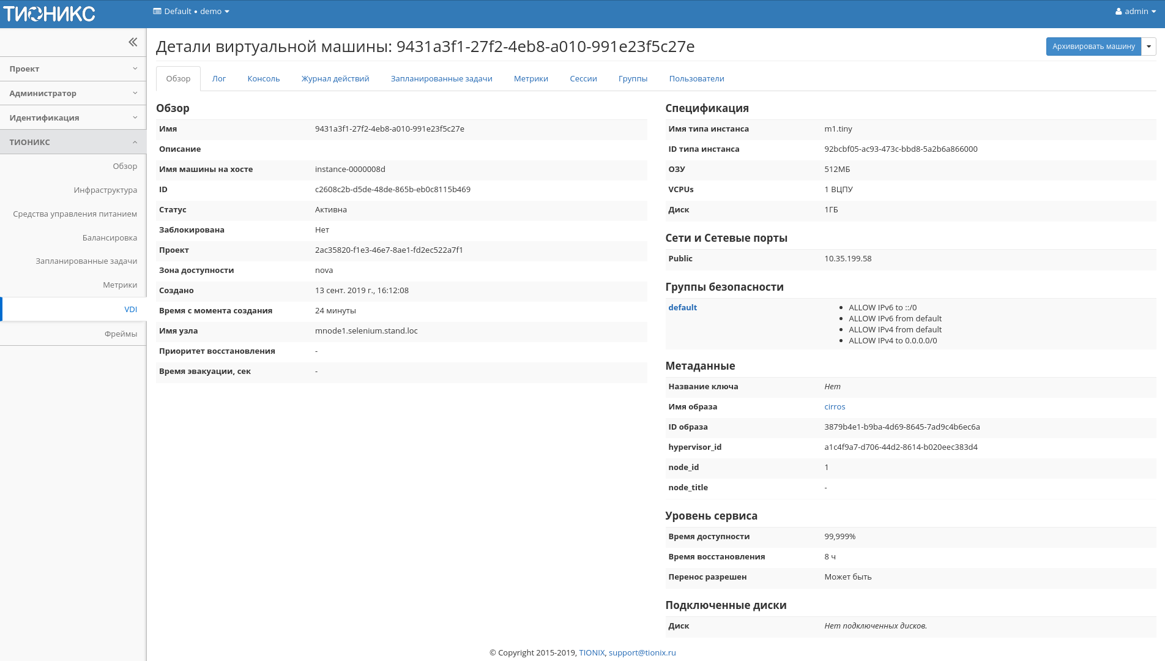Screen dimensions: 1165x661
Task: Switch to the Метрики tab
Action: (530, 78)
